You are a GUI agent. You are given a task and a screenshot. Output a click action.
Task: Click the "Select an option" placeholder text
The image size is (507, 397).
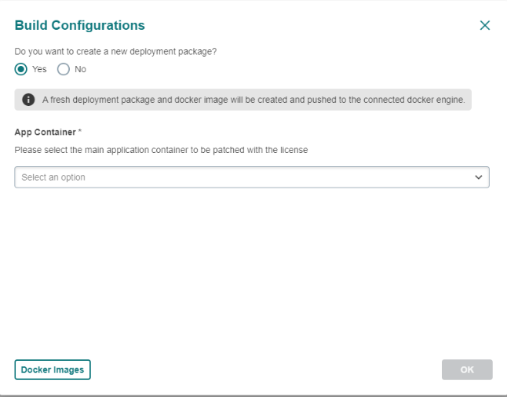click(x=53, y=177)
